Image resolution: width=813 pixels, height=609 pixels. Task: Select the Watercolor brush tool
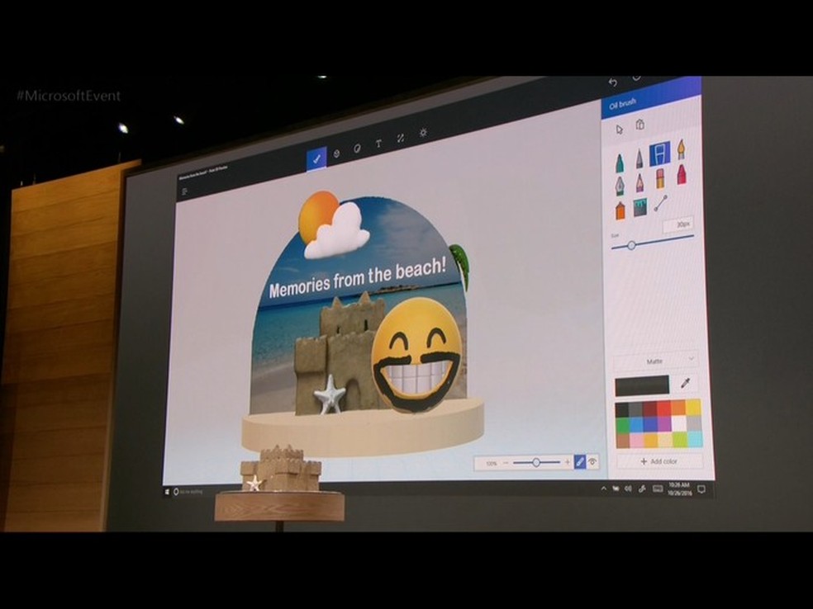click(x=681, y=149)
